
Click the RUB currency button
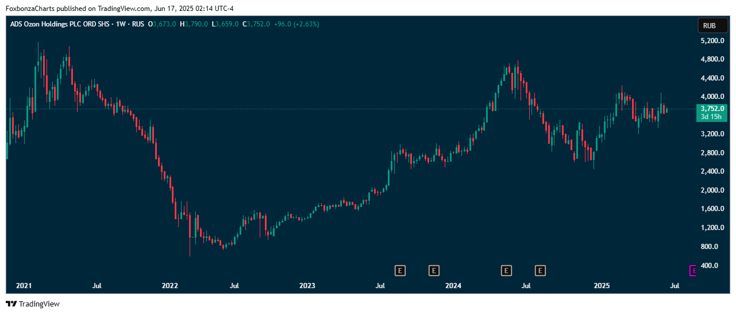point(712,26)
